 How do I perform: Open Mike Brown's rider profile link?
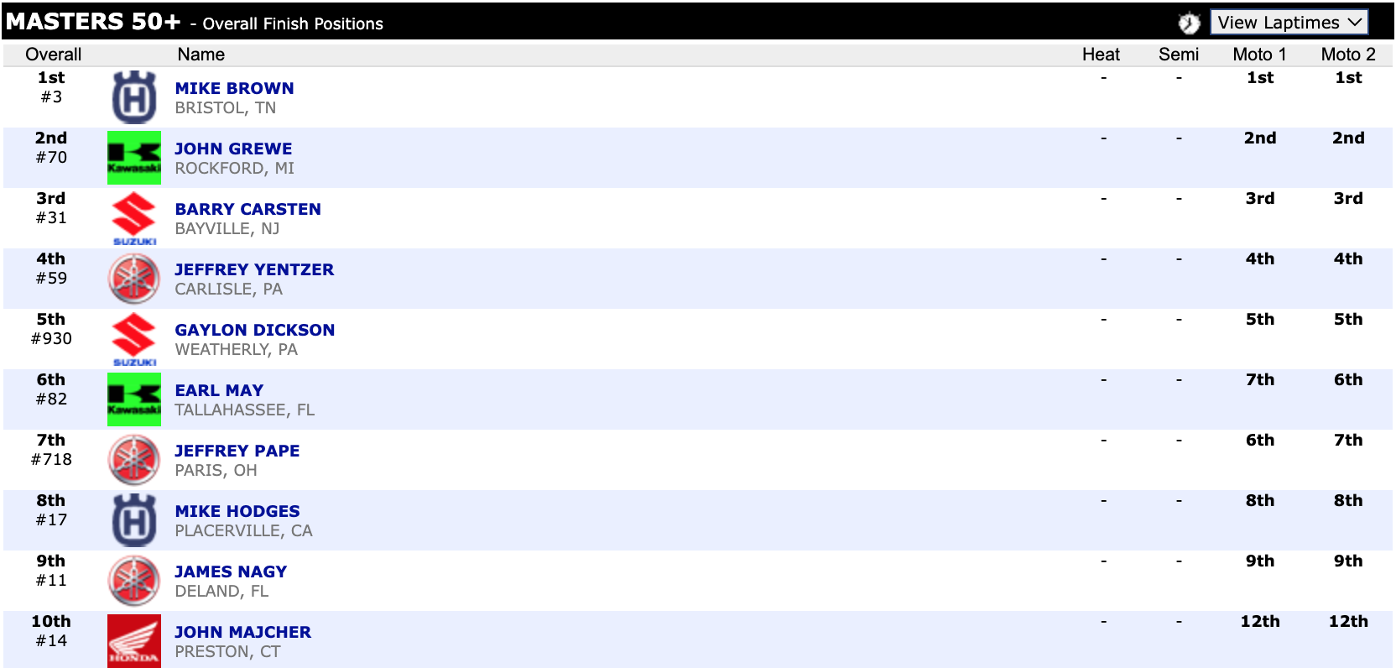point(234,88)
